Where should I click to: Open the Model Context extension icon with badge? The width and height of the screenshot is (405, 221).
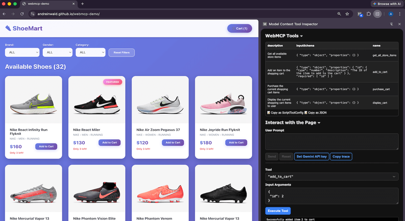[360, 14]
